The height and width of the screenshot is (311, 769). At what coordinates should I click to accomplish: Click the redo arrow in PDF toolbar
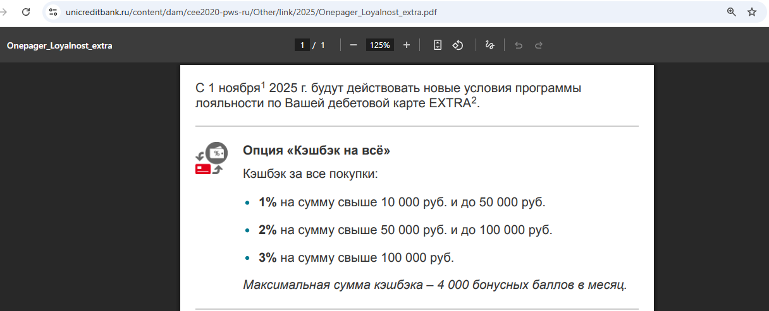[539, 45]
